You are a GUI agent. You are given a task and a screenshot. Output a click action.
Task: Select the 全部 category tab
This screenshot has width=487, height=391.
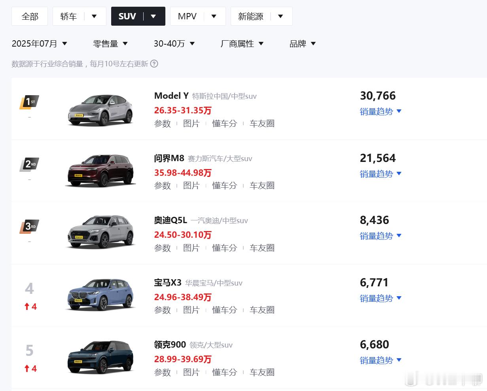pyautogui.click(x=30, y=16)
